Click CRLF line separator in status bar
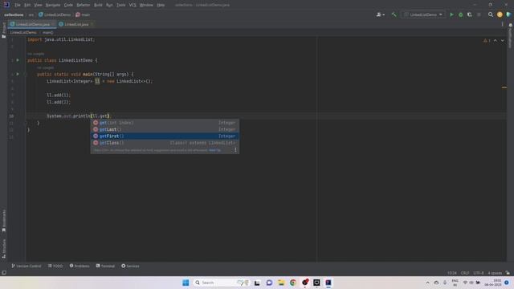 pos(465,273)
